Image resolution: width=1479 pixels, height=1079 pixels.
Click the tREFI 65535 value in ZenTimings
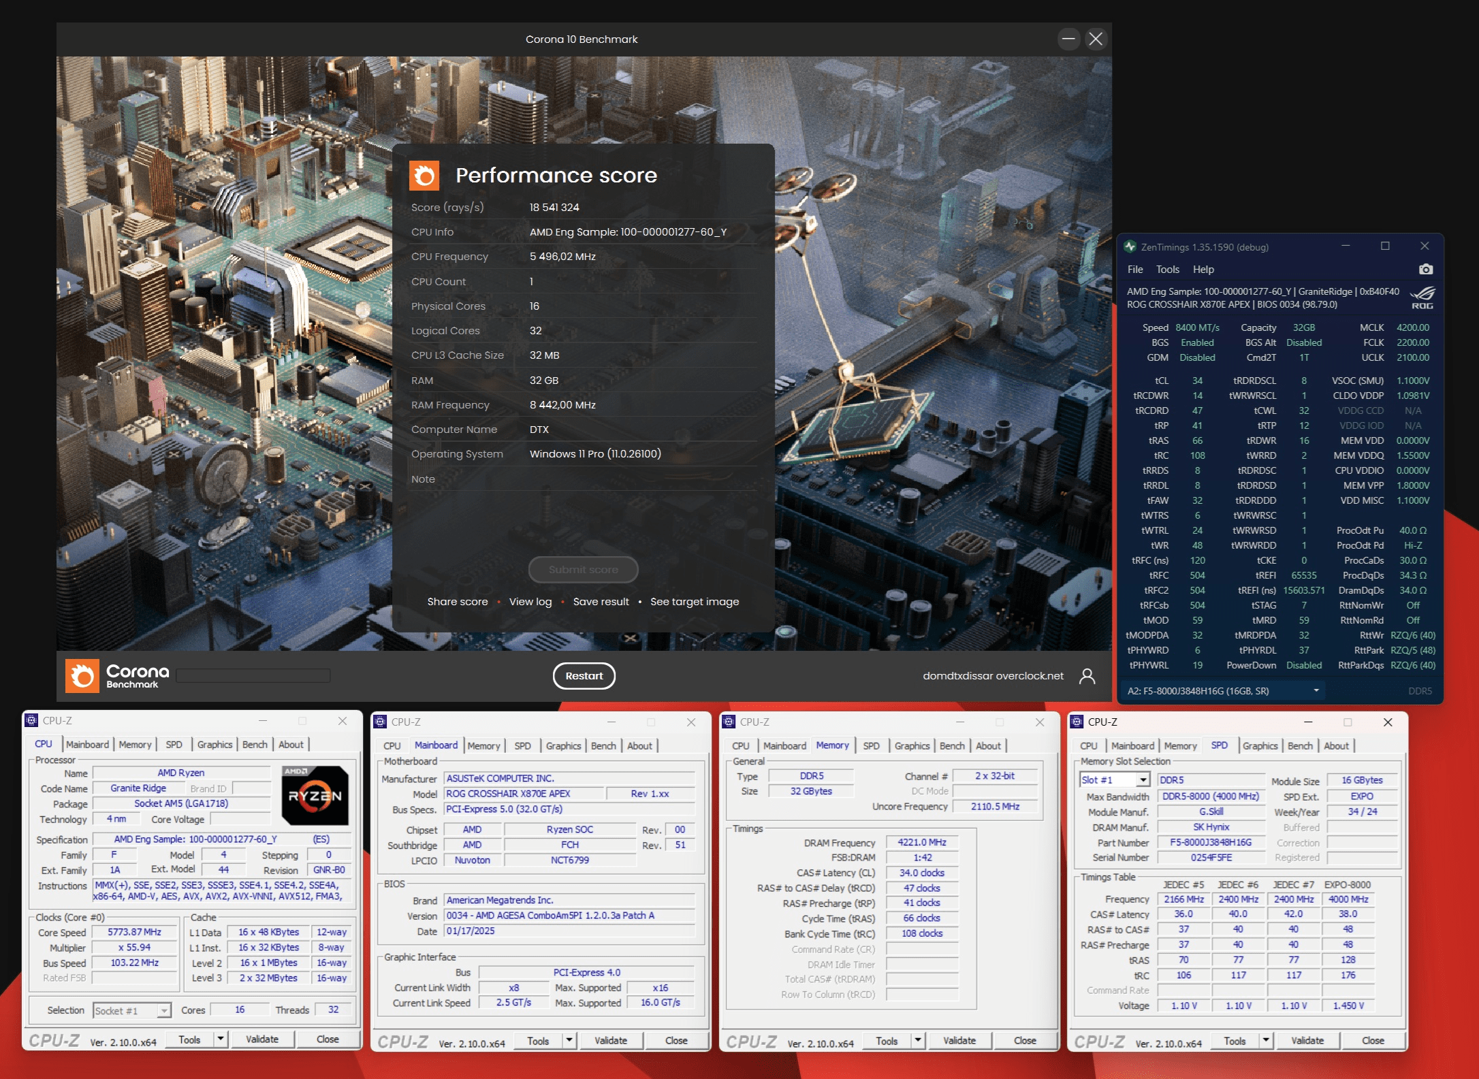point(1303,576)
